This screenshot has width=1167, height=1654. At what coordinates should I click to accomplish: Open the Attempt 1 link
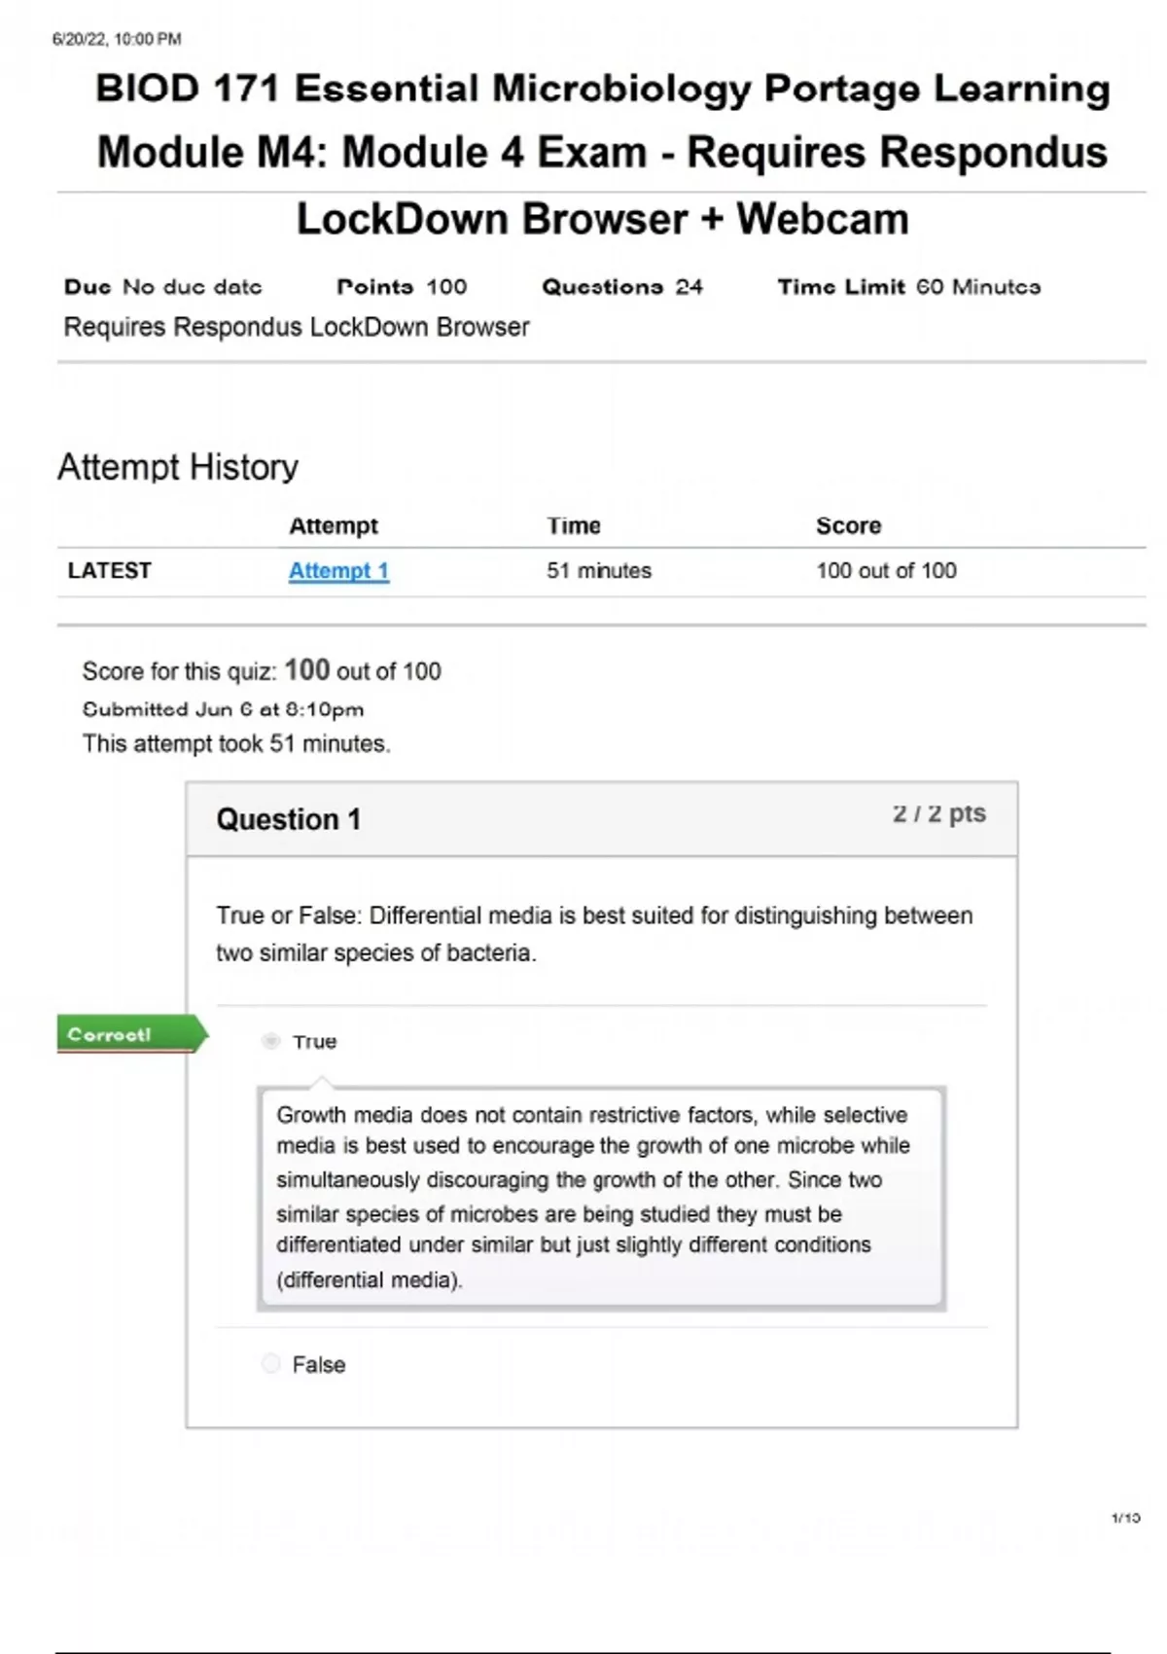338,571
